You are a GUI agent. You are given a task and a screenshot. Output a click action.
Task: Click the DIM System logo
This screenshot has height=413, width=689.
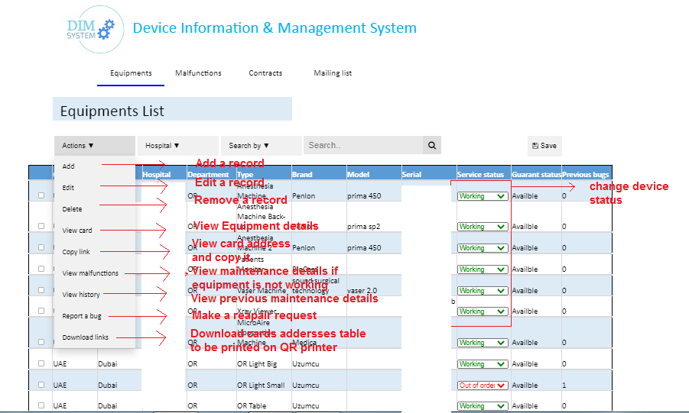(90, 27)
